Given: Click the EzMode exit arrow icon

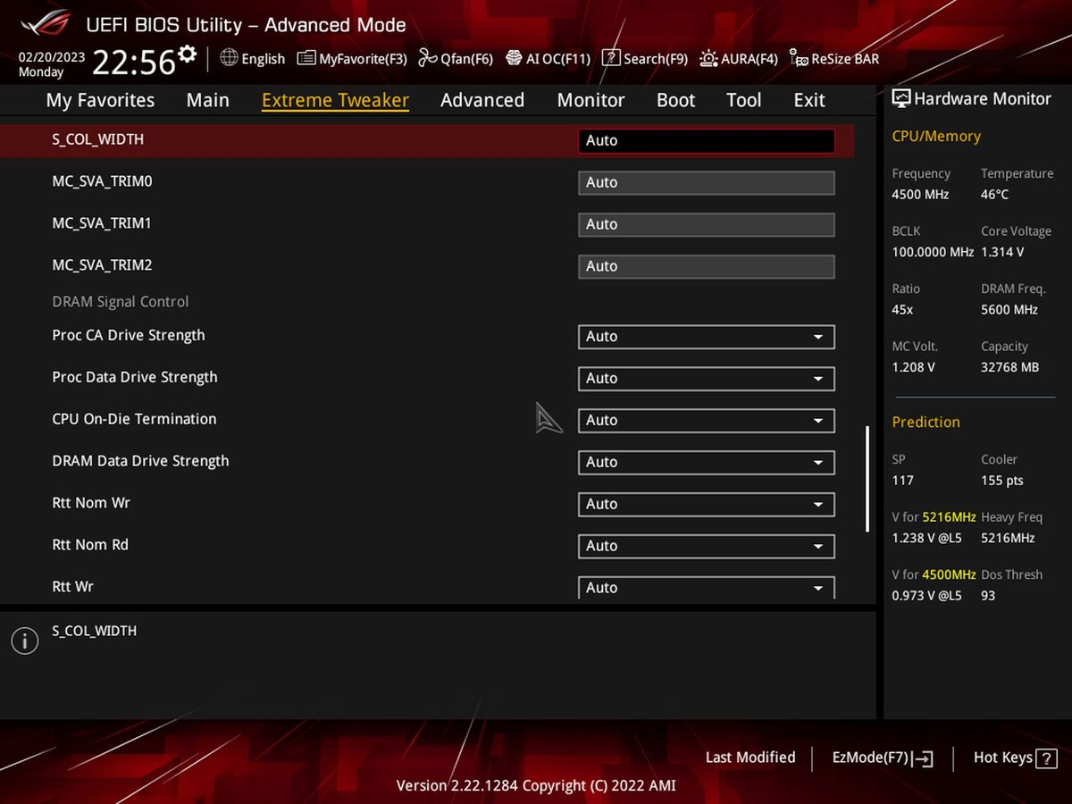Looking at the screenshot, I should pyautogui.click(x=924, y=758).
